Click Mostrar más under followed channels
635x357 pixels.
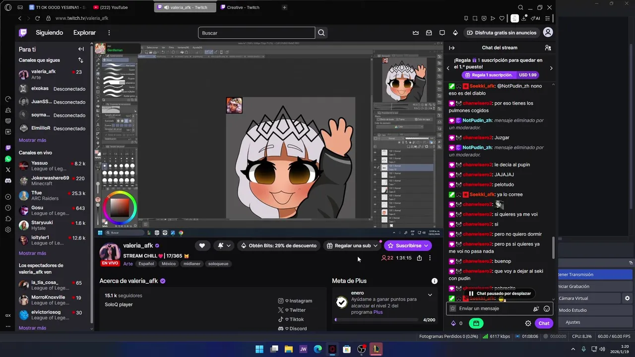point(32,140)
